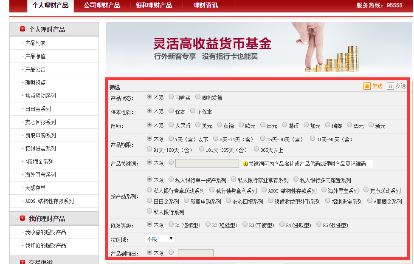This screenshot has height=264, width=414.
Task: Click the info icon beside keyword hint
Action: coord(245,163)
